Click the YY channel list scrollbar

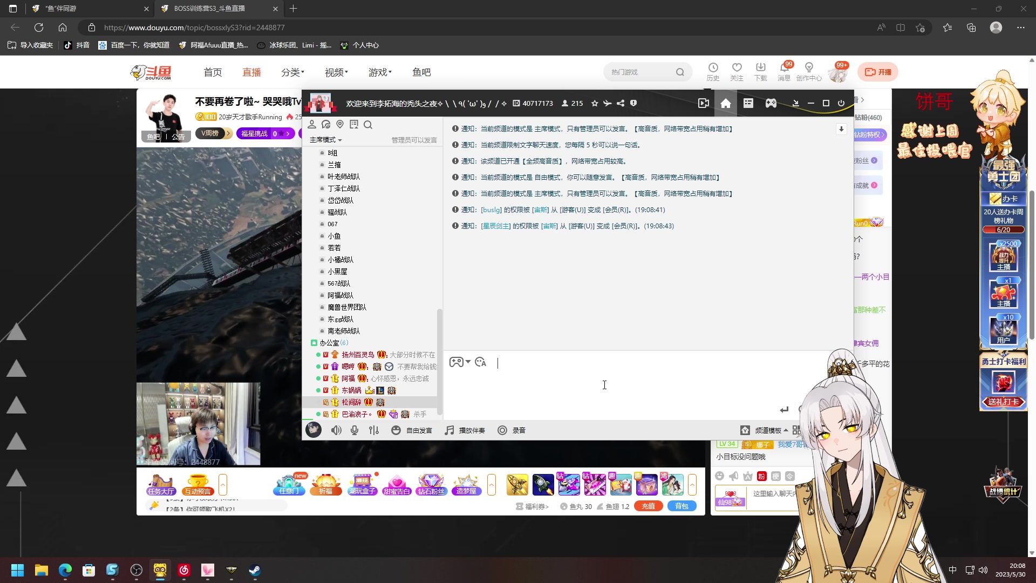click(x=439, y=362)
